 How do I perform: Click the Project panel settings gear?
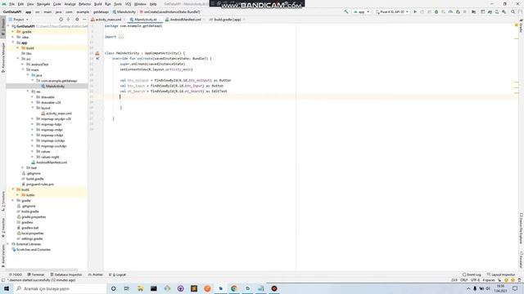[77, 20]
